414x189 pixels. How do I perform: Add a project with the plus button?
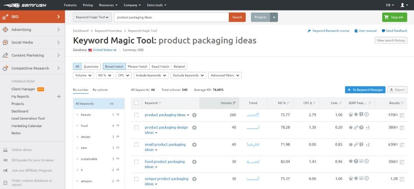pos(274,17)
